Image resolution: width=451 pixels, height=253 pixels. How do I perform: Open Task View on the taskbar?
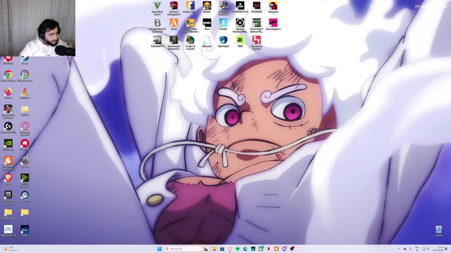tap(206, 249)
